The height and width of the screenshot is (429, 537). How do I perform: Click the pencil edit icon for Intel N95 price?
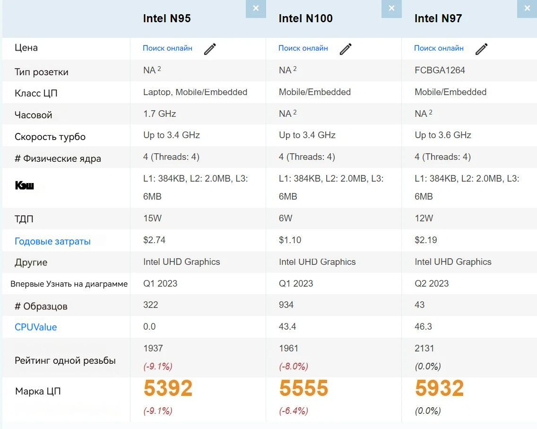(210, 49)
